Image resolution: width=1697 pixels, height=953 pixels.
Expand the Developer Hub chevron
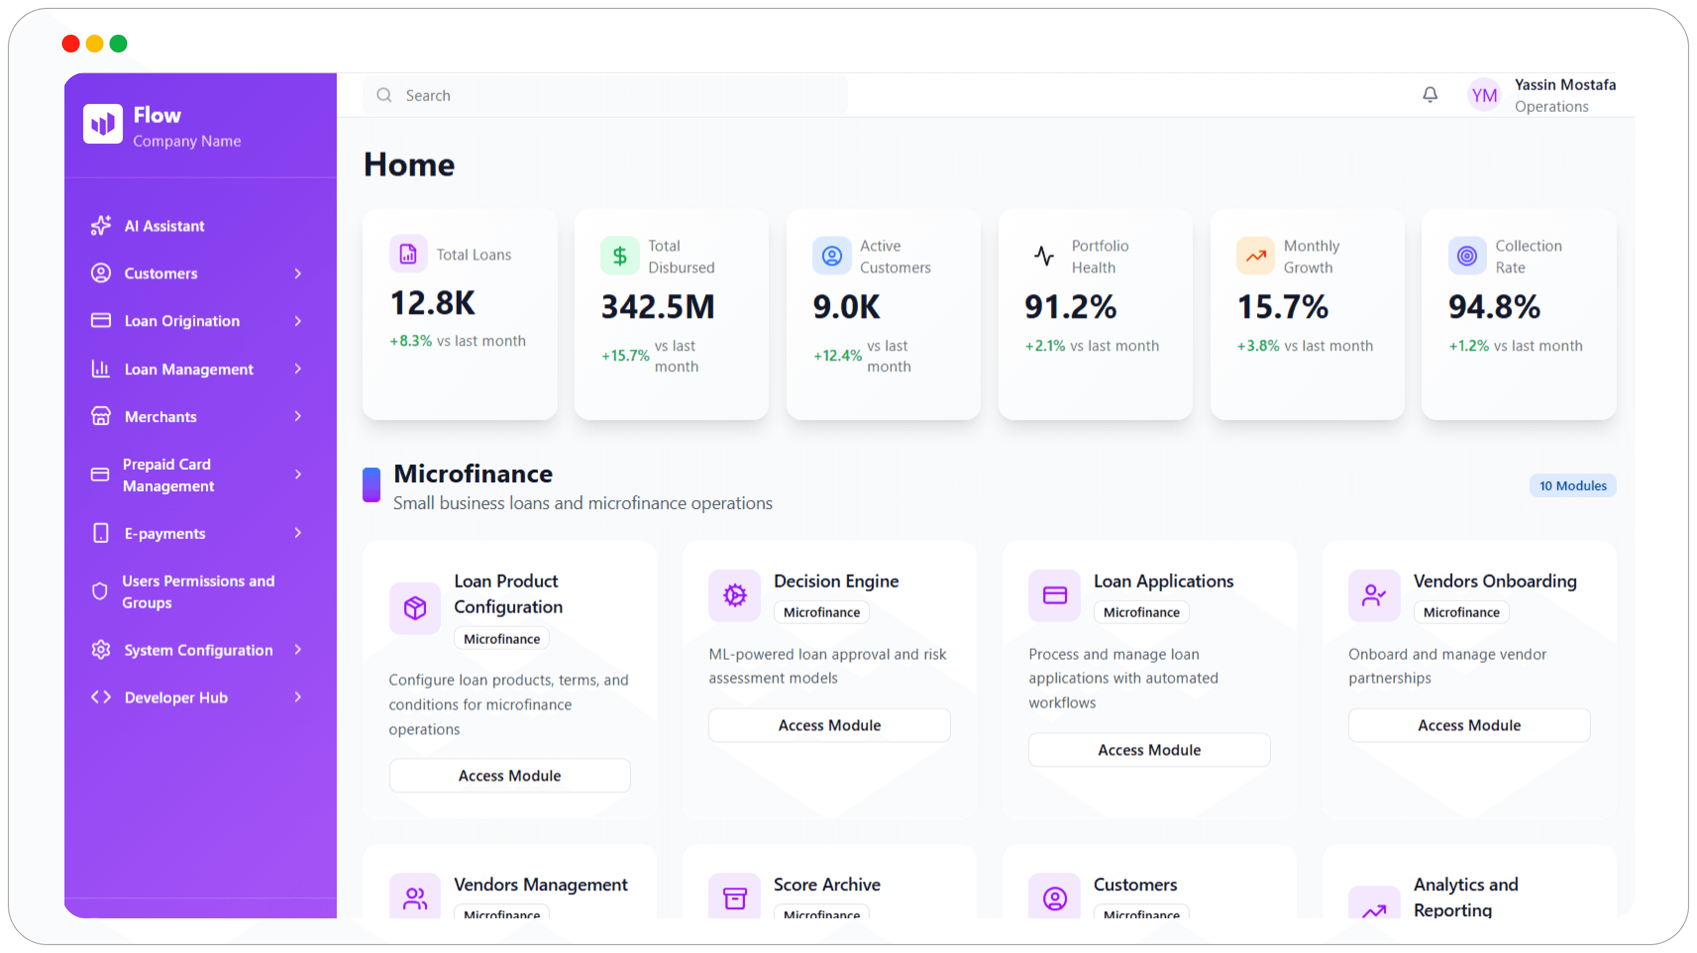coord(298,697)
